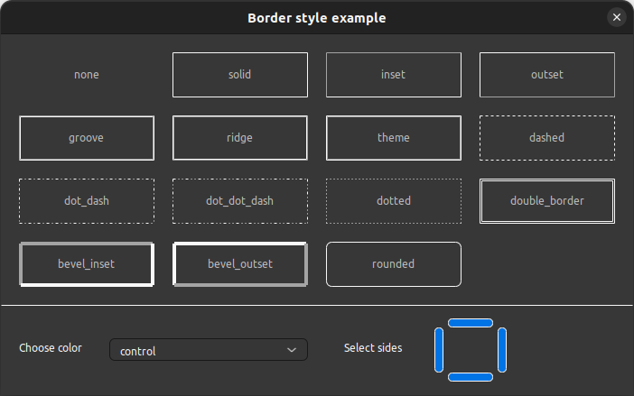Click the solid border sample

pyautogui.click(x=240, y=75)
